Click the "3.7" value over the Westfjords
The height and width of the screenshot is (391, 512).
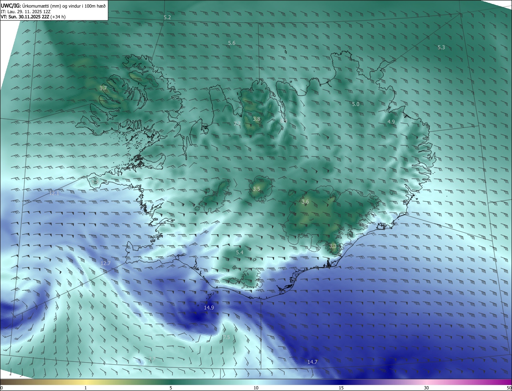(x=103, y=88)
